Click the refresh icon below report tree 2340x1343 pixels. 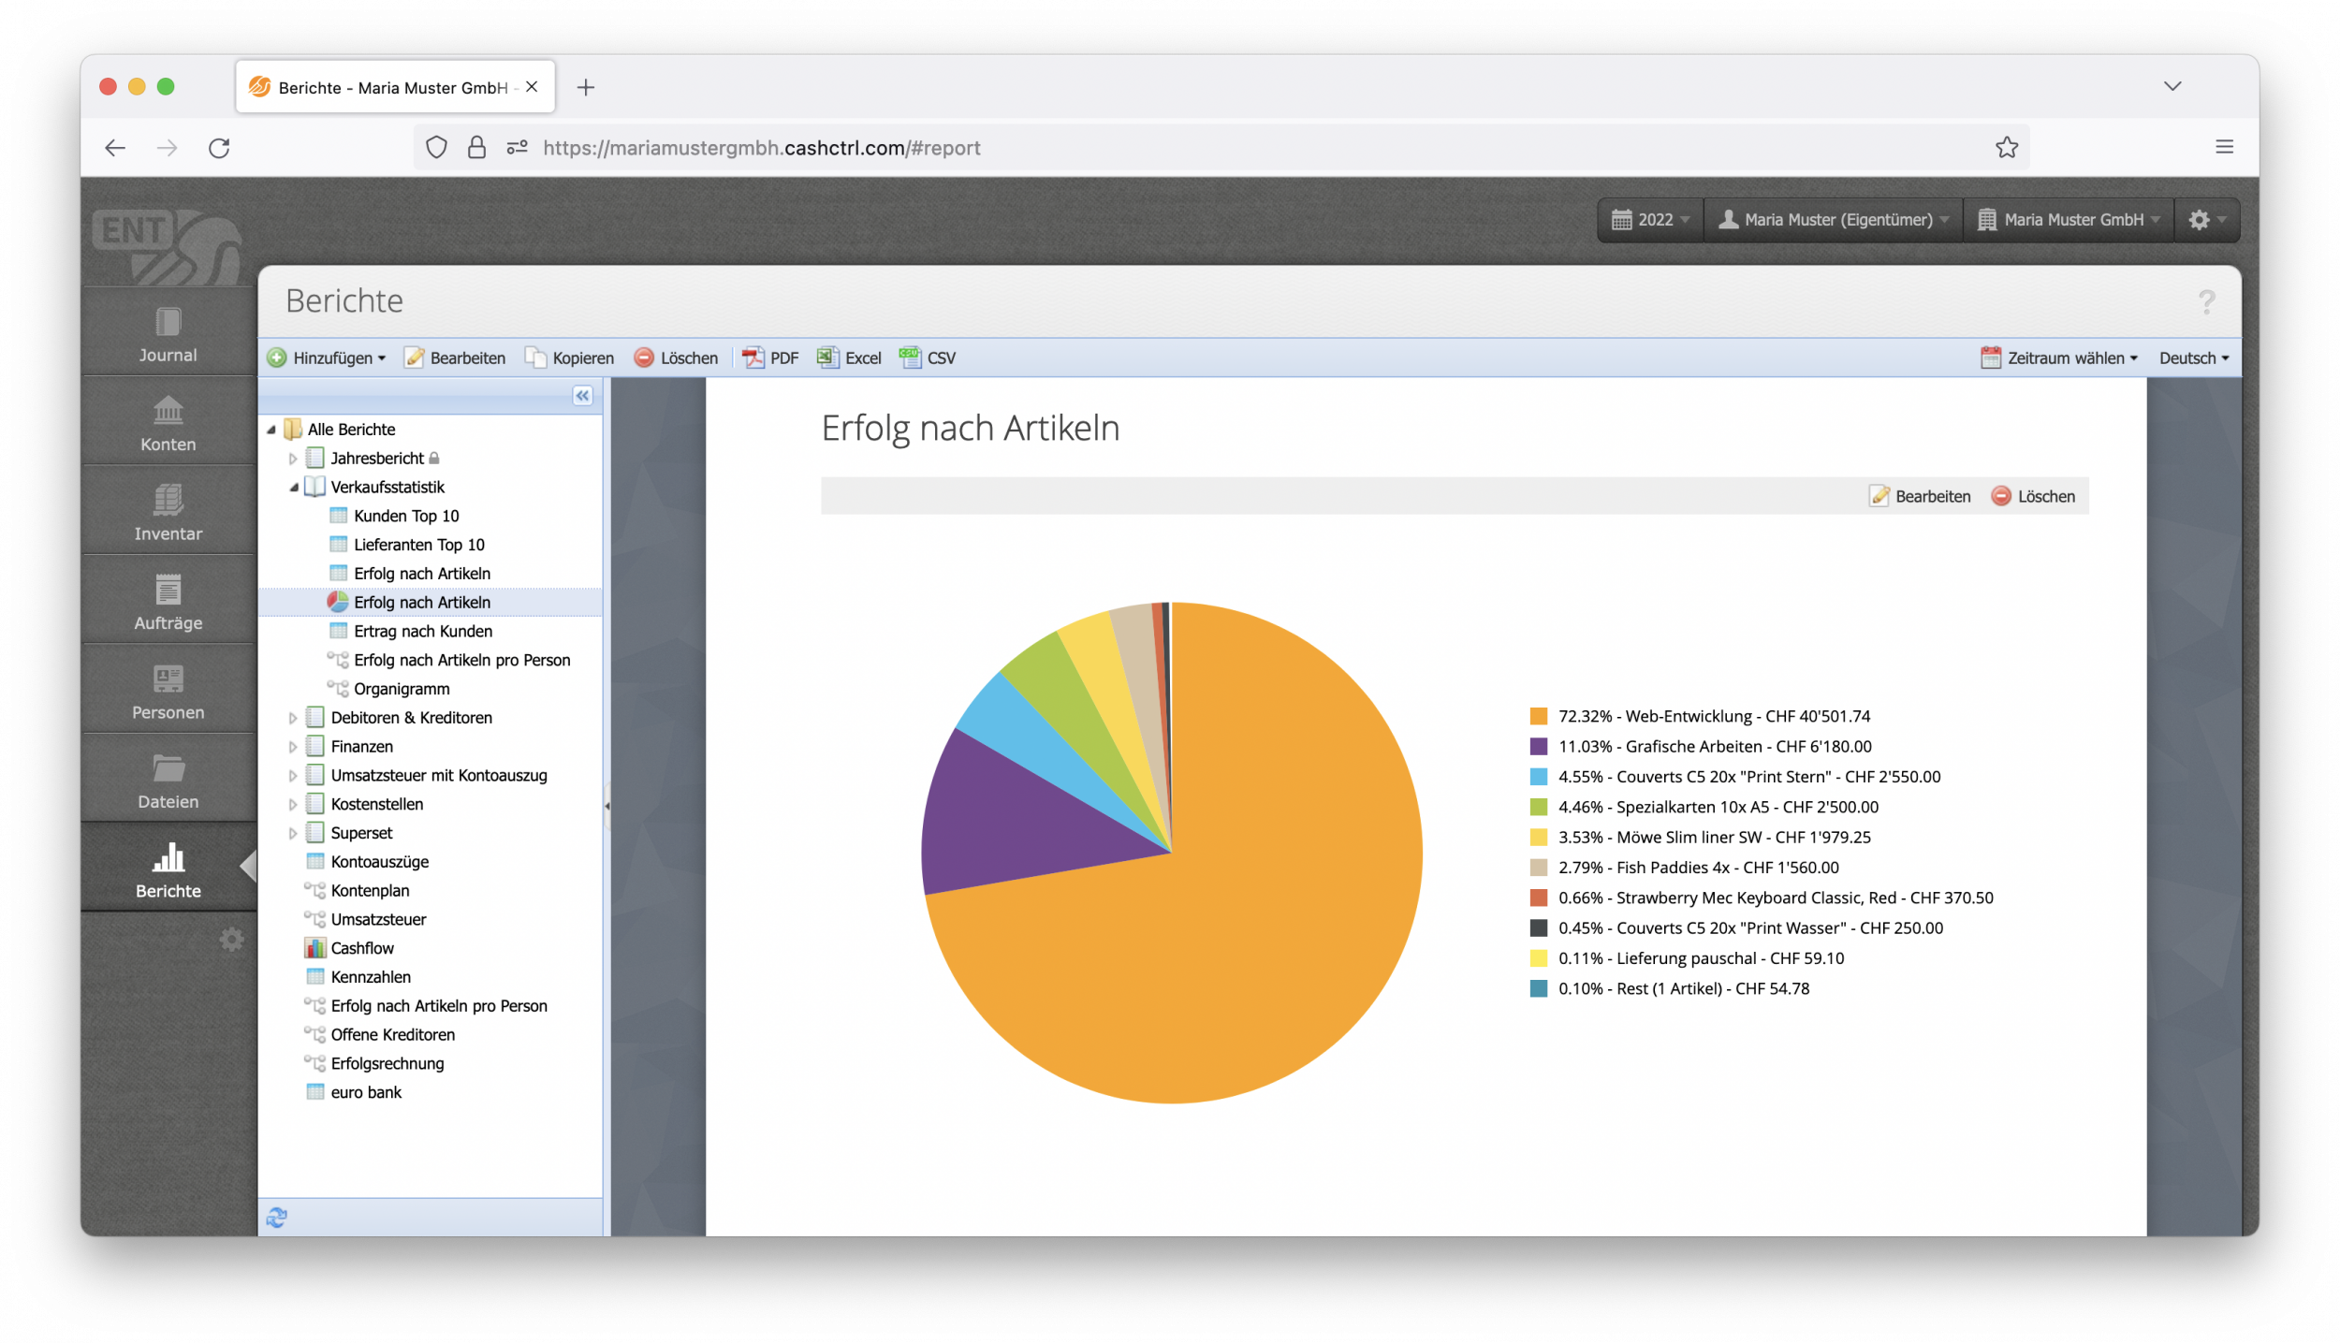(276, 1217)
